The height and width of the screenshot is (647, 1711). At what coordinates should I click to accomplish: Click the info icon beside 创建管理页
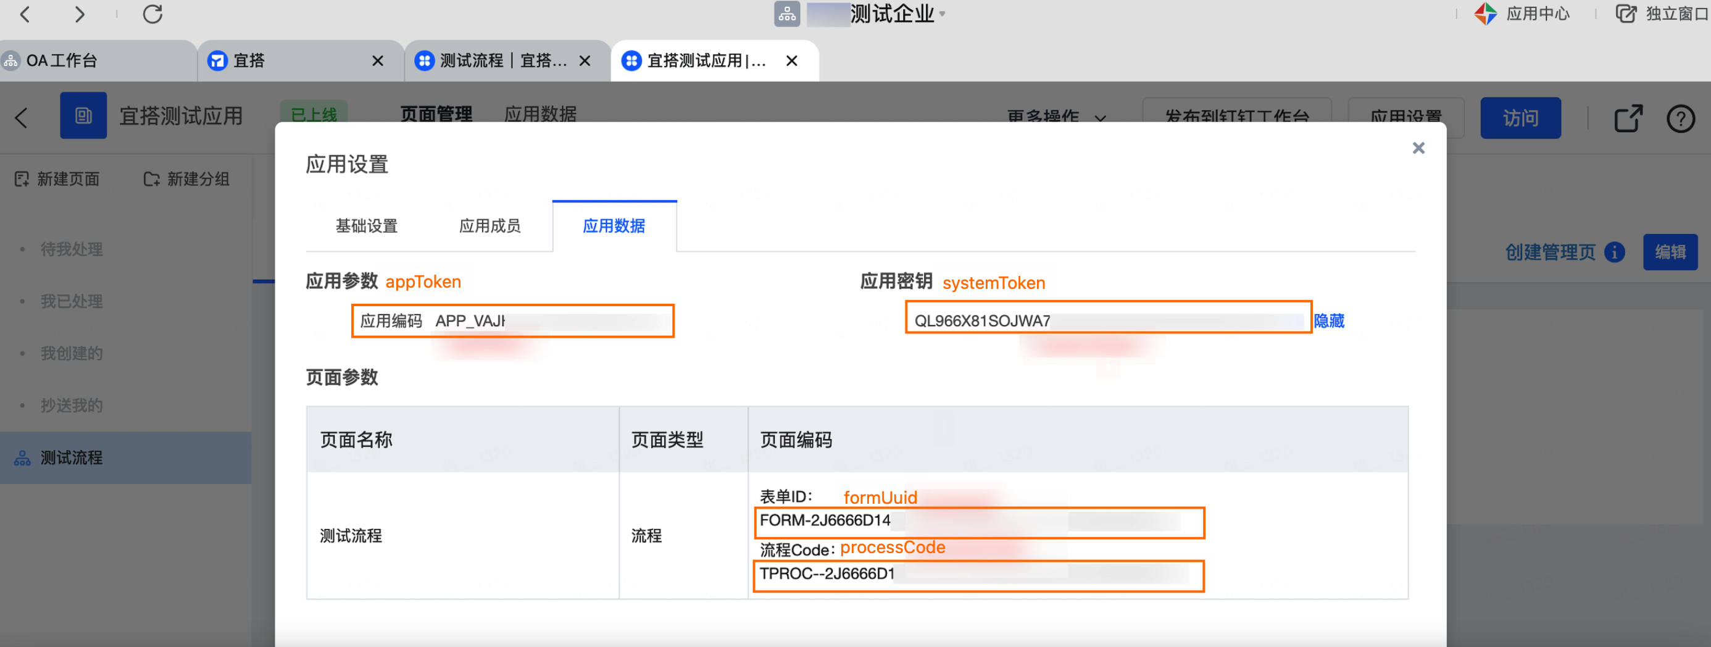[x=1615, y=253]
